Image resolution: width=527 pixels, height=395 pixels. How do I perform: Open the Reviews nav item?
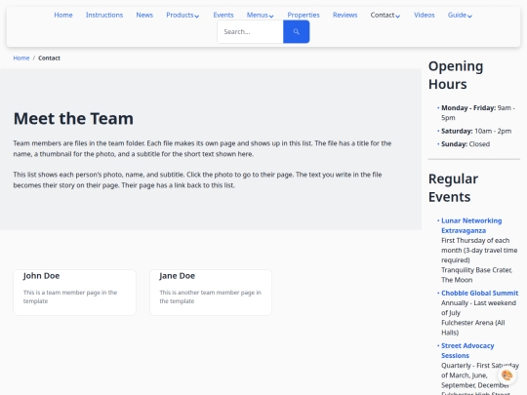[x=345, y=15]
